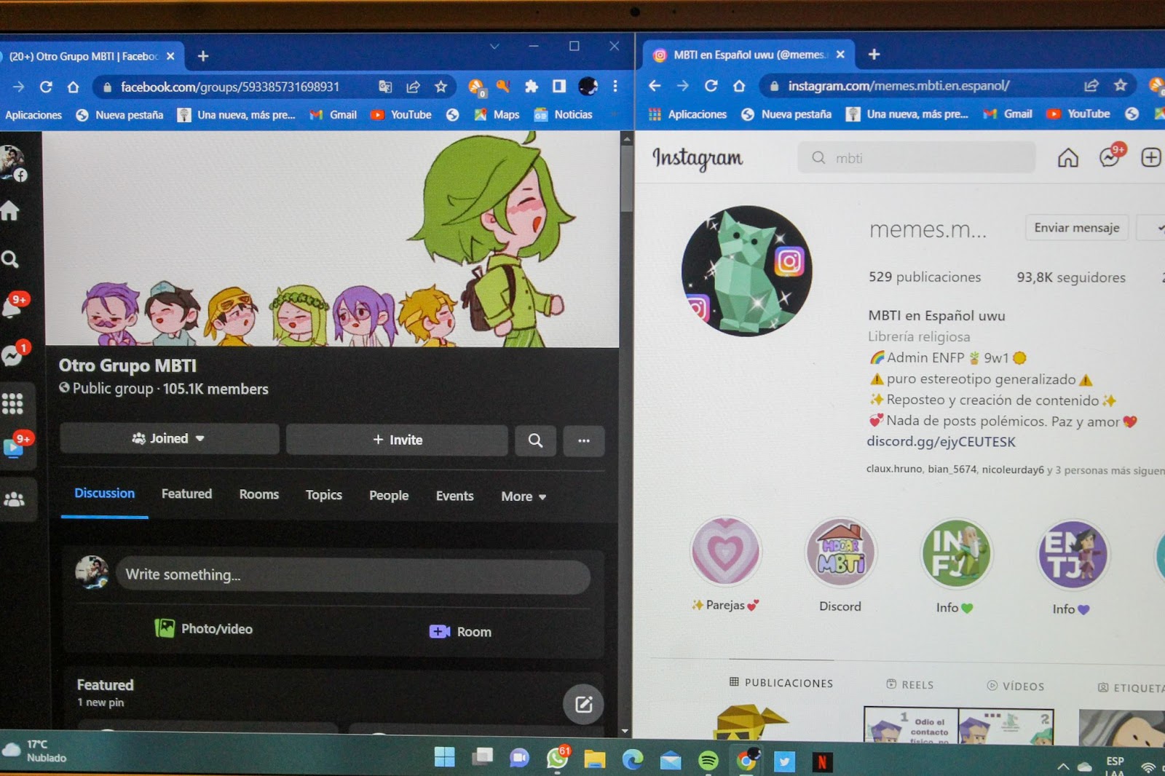This screenshot has width=1165, height=776.
Task: Expand the Joined dropdown button
Action: point(169,438)
